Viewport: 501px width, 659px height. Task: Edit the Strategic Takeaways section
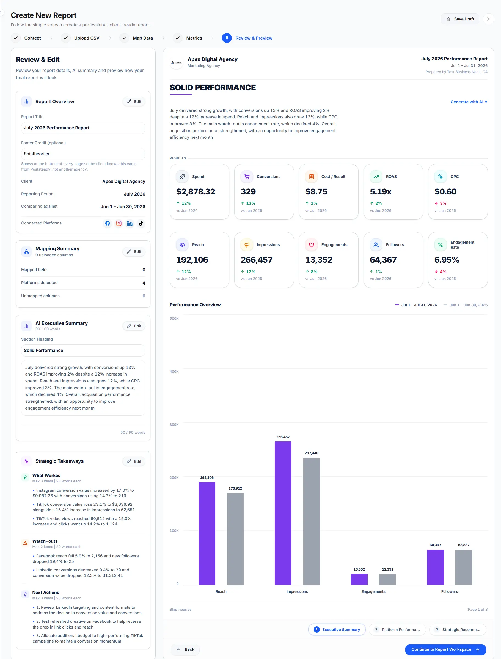point(134,461)
